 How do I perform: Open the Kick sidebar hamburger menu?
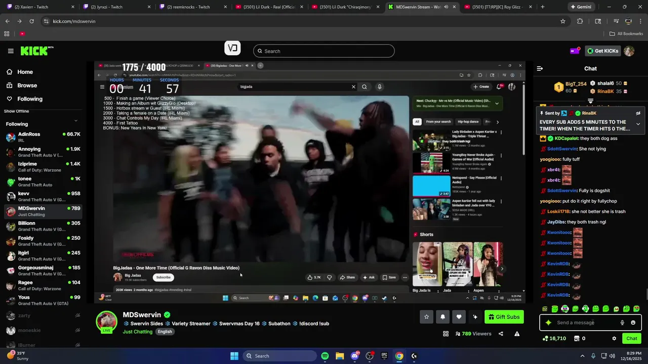(11, 51)
